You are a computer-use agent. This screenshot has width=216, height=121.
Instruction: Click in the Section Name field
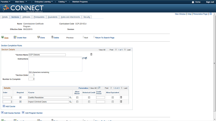(47, 54)
